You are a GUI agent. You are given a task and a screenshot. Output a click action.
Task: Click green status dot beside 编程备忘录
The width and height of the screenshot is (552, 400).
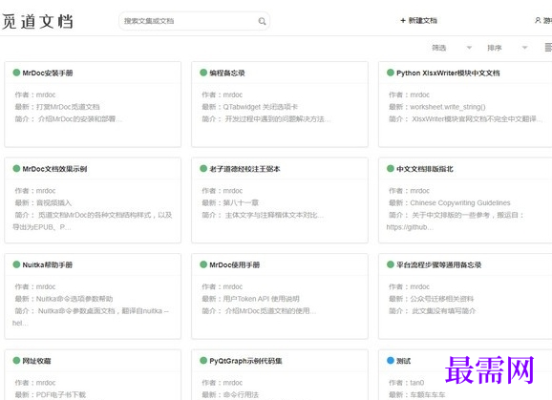pos(203,73)
